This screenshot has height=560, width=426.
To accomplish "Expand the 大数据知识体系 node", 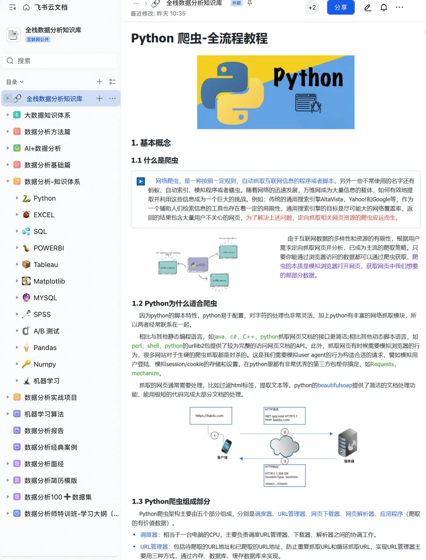I will pos(8,115).
